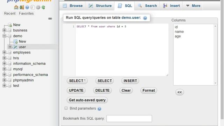This screenshot has width=224, height=126.
Task: Click the plain SELECT button
Action: tap(105, 81)
